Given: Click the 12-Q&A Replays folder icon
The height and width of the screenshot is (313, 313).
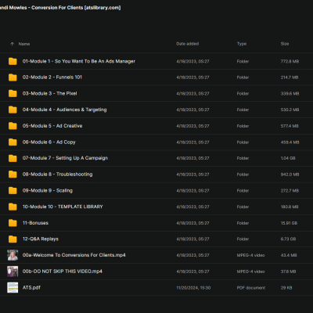Looking at the screenshot, I should click(13, 239).
